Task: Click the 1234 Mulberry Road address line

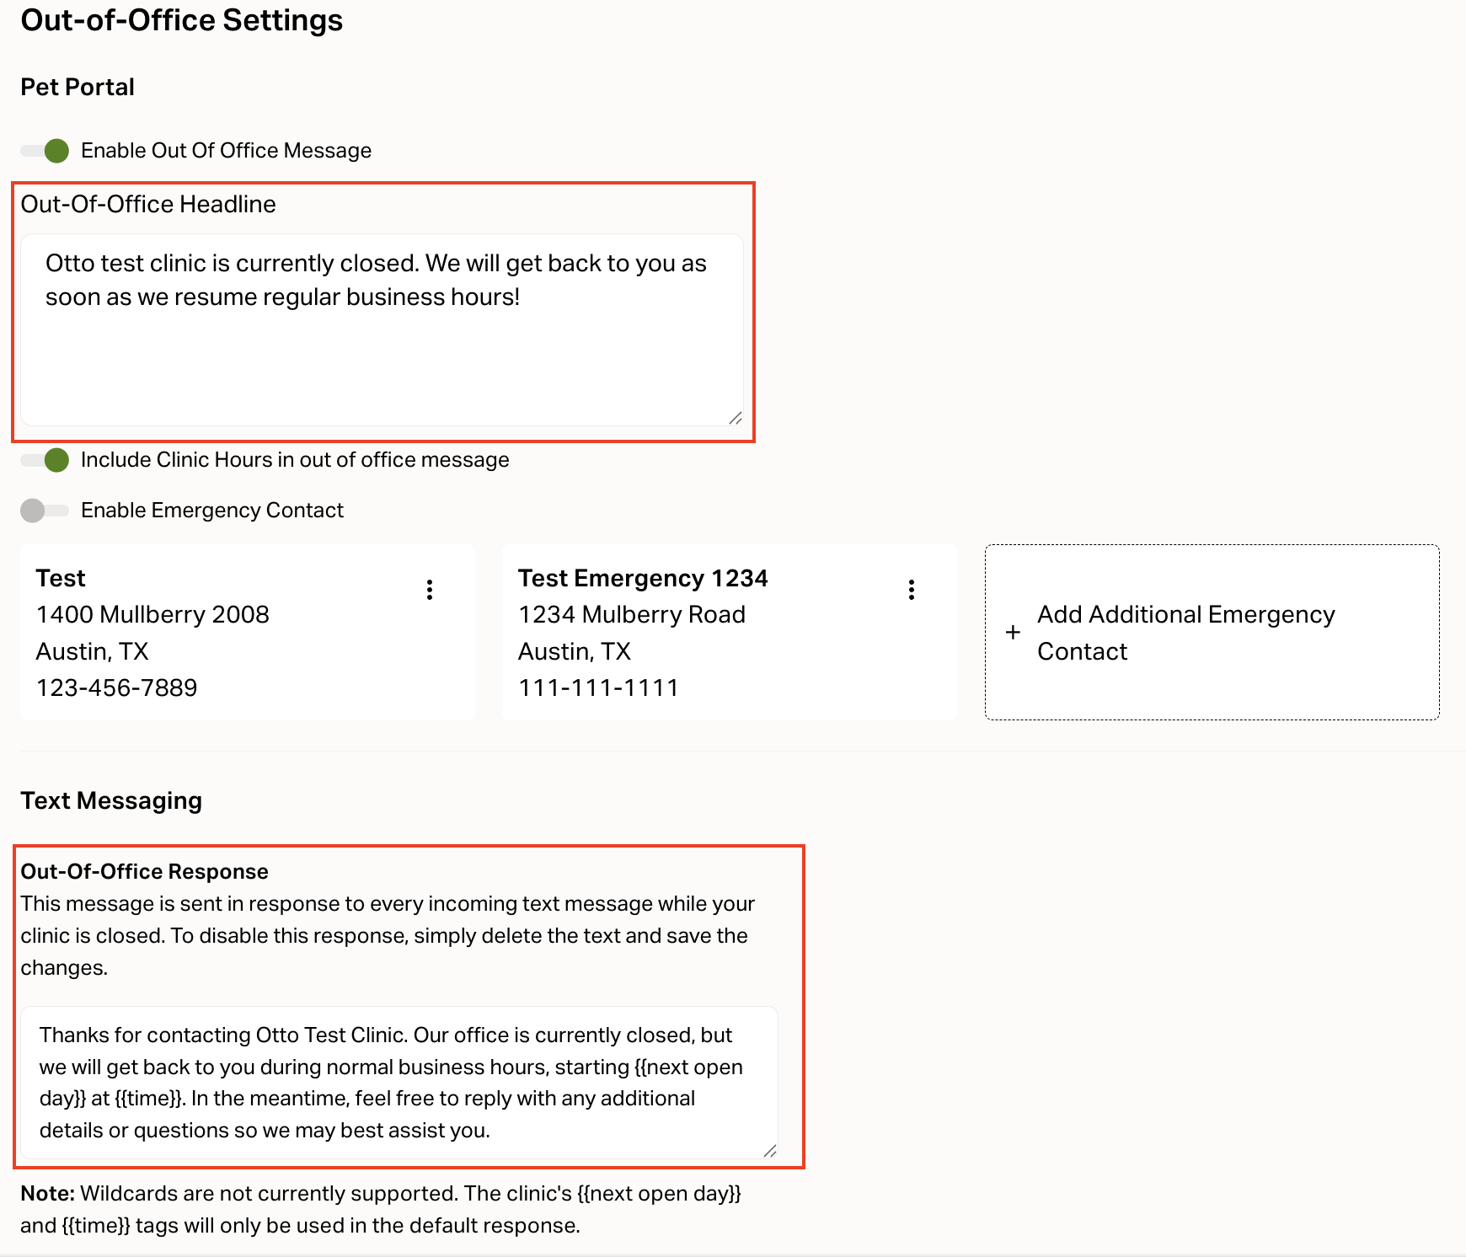Action: 631,615
